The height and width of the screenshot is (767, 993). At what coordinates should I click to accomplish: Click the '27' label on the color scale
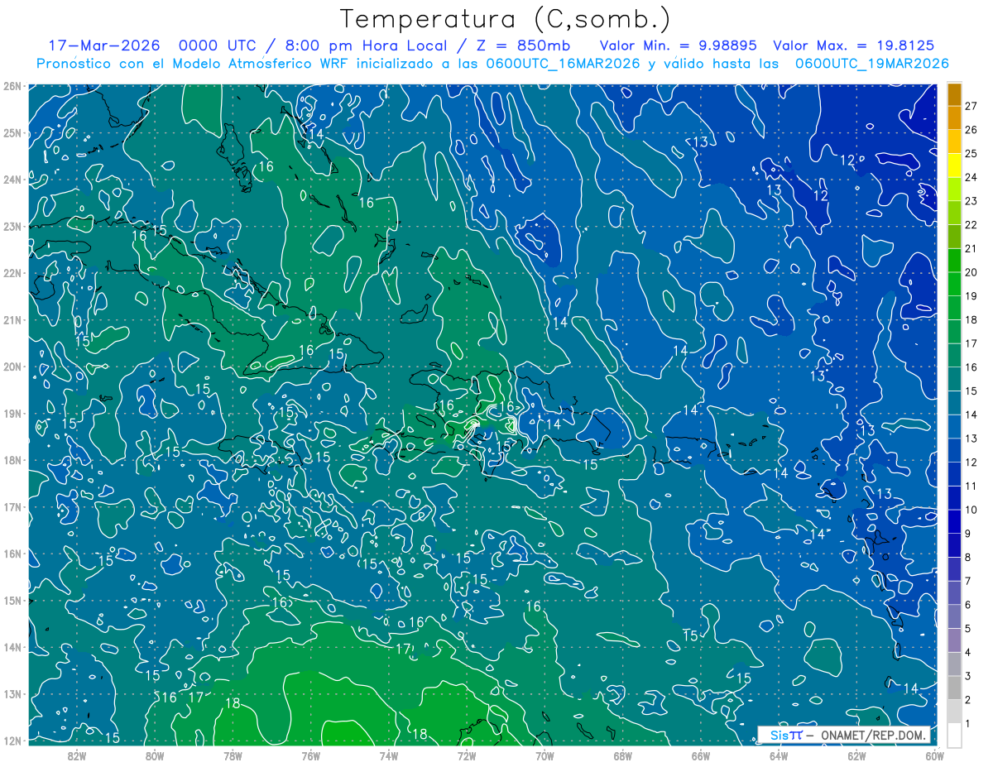971,106
